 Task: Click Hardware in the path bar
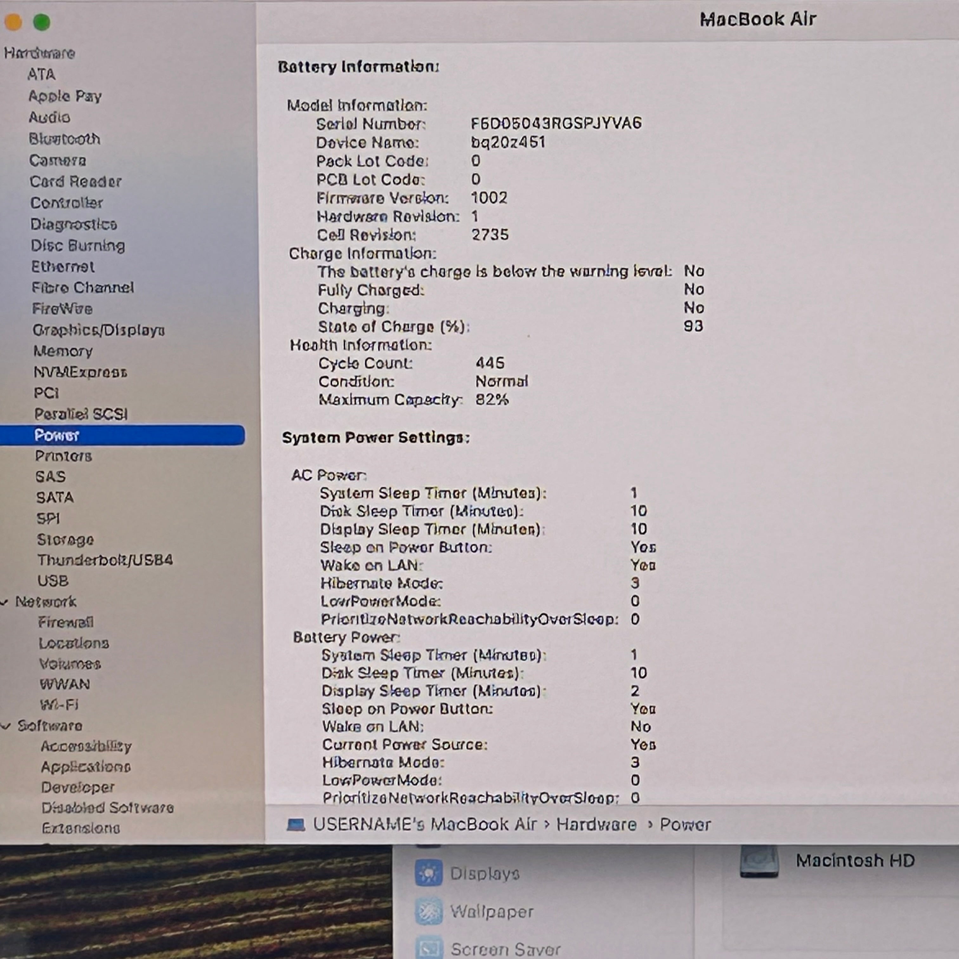click(x=596, y=825)
